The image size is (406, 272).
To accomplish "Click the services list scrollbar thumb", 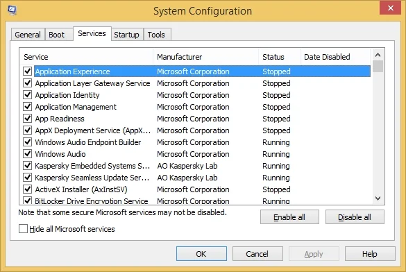I will point(378,66).
